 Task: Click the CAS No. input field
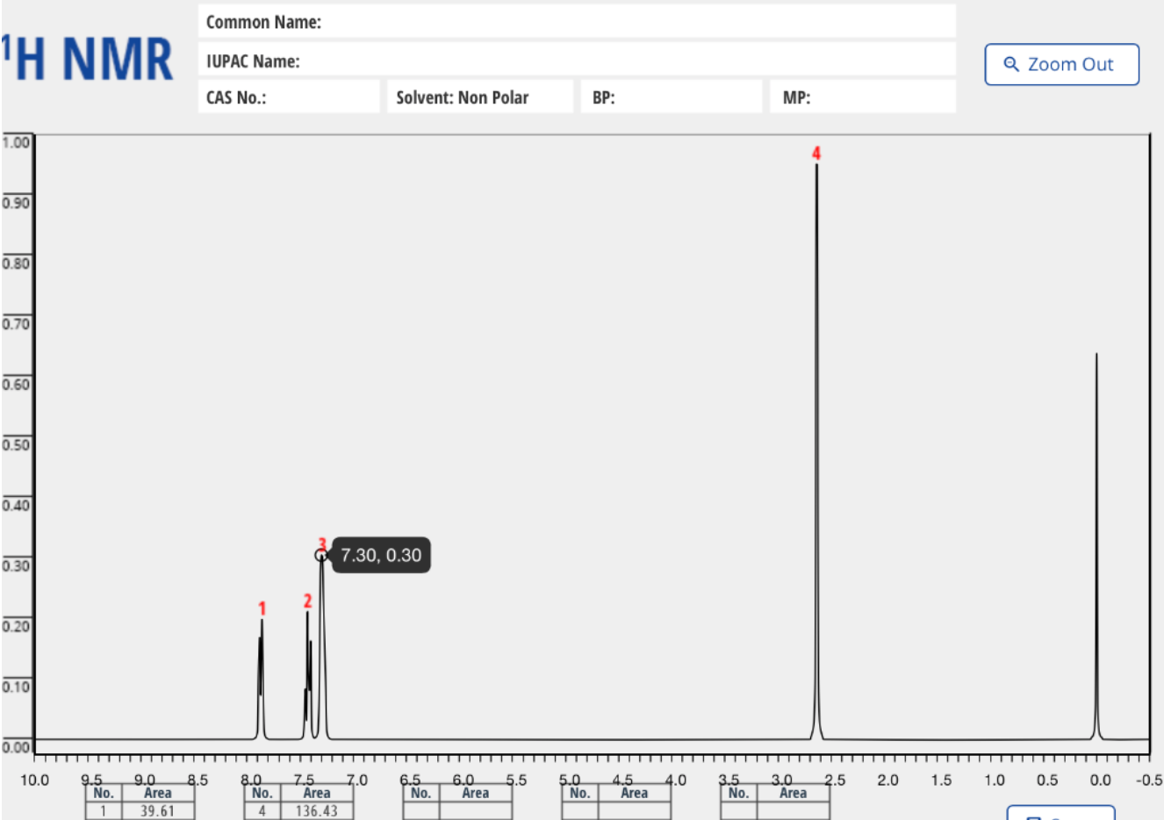(x=290, y=97)
